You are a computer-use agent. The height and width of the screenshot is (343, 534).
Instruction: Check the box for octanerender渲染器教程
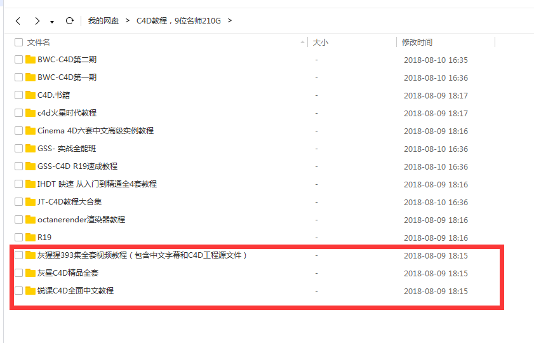[18, 219]
